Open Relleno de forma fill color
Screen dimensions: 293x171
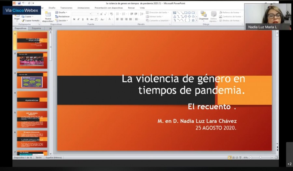click(x=230, y=12)
